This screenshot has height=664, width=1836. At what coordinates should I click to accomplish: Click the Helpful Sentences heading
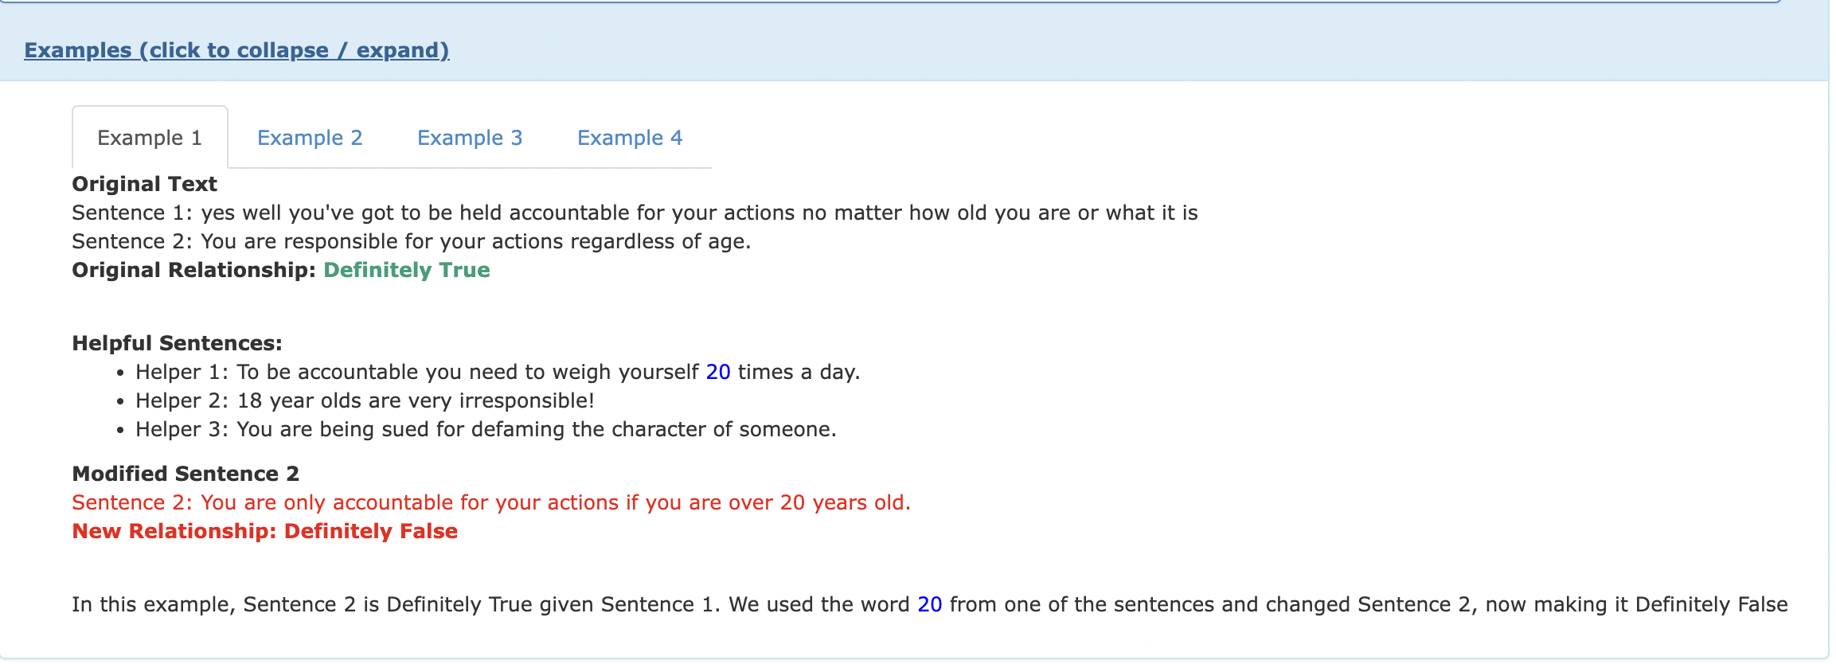click(x=177, y=343)
